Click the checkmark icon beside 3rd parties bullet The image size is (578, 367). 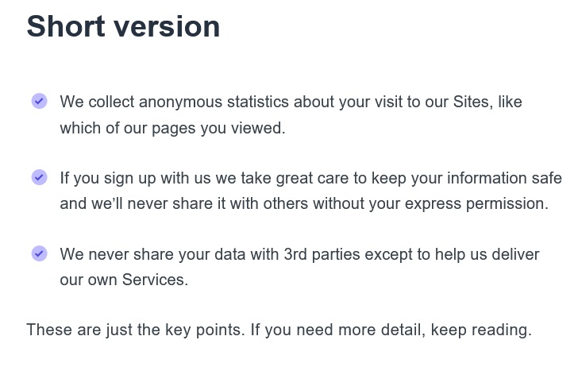pyautogui.click(x=39, y=253)
